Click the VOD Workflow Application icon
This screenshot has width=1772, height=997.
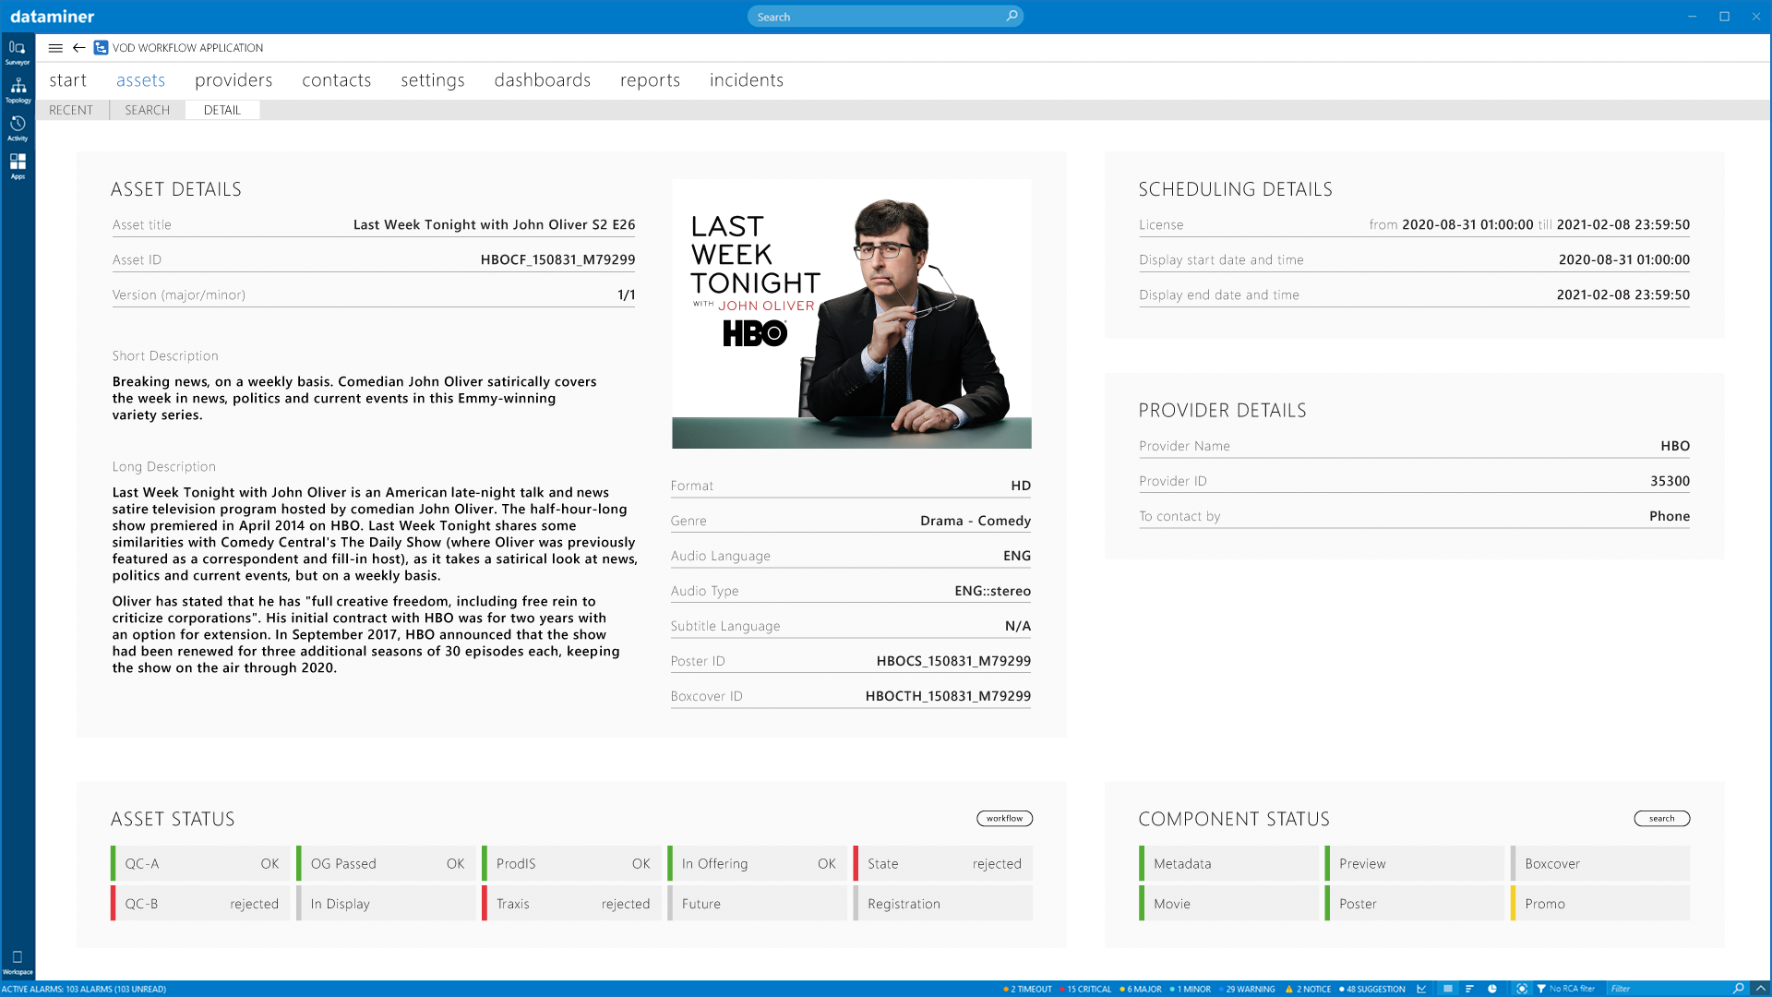pyautogui.click(x=102, y=48)
